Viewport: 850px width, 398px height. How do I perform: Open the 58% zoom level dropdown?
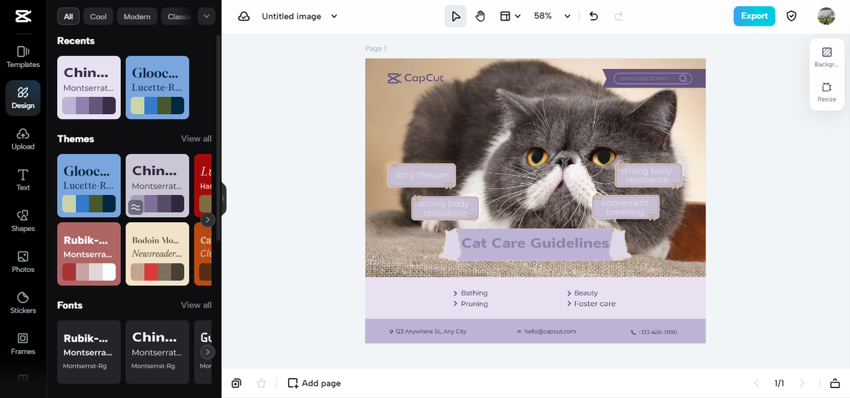pos(552,16)
